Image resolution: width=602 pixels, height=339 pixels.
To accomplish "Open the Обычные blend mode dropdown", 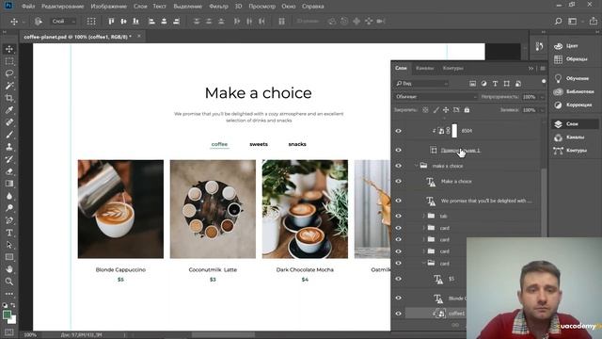I will pos(436,97).
